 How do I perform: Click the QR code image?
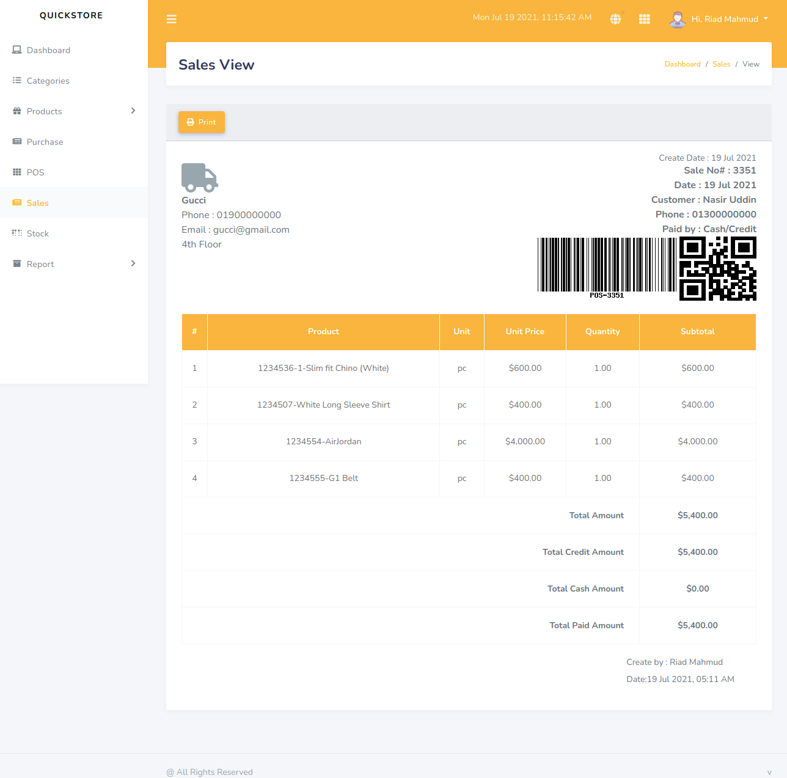point(718,269)
